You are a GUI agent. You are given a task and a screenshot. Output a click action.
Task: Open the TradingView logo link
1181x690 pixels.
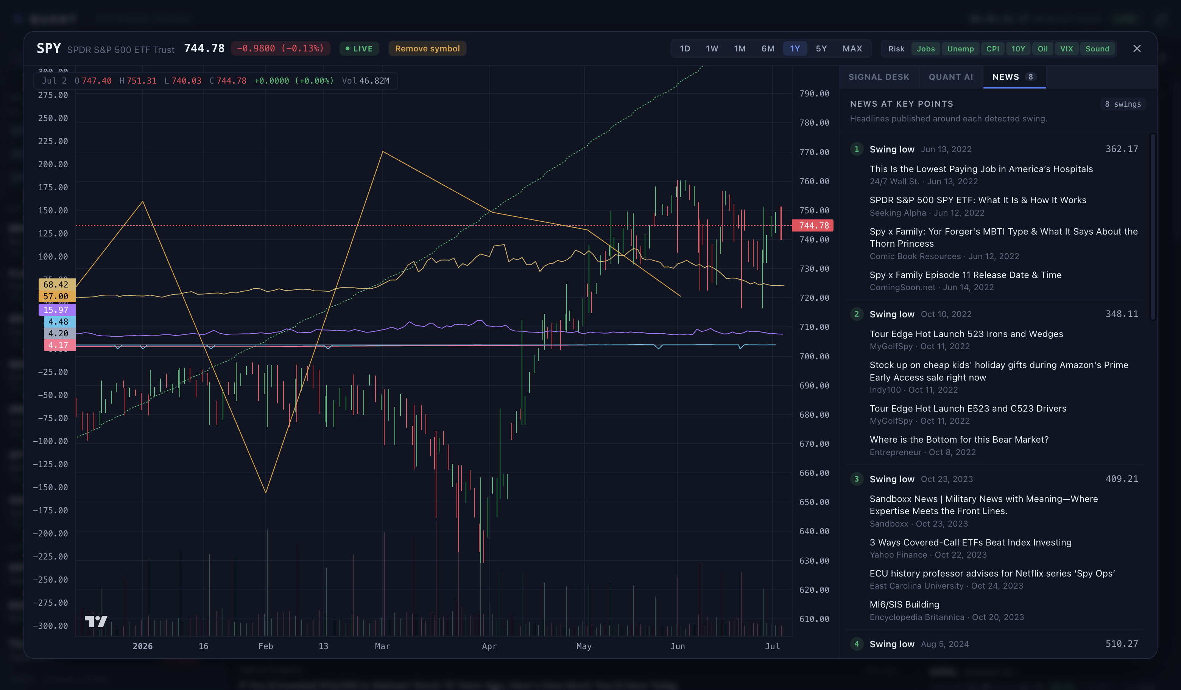(x=96, y=621)
